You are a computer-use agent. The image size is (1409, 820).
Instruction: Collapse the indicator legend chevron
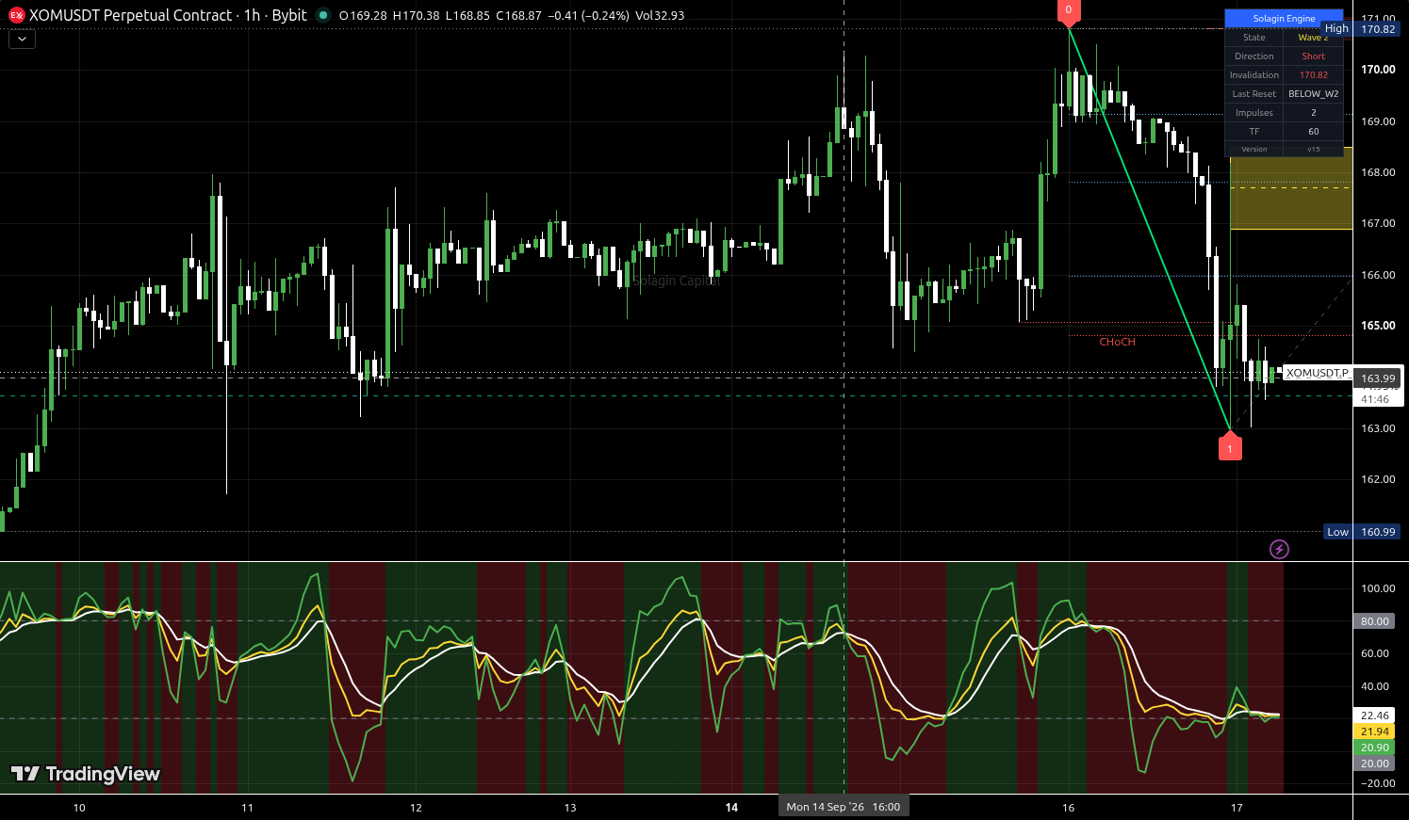click(22, 40)
